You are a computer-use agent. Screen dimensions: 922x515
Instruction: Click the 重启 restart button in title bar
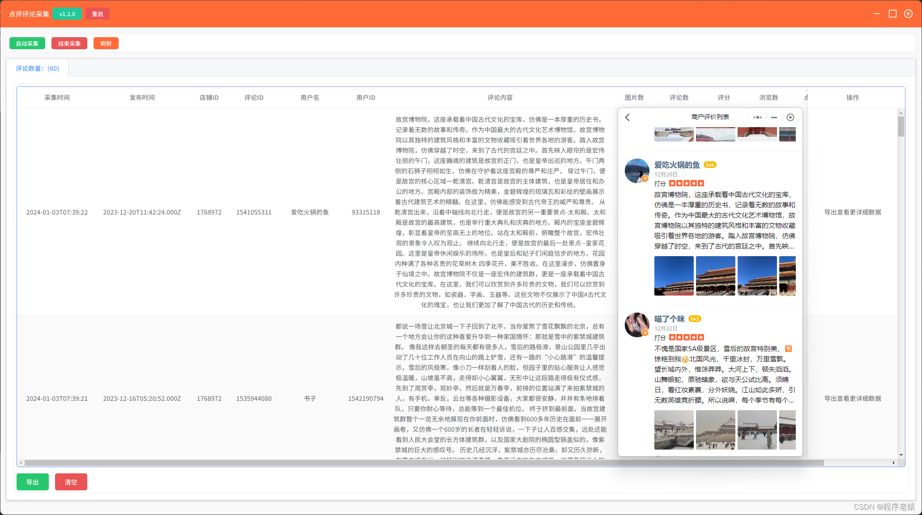tap(97, 14)
